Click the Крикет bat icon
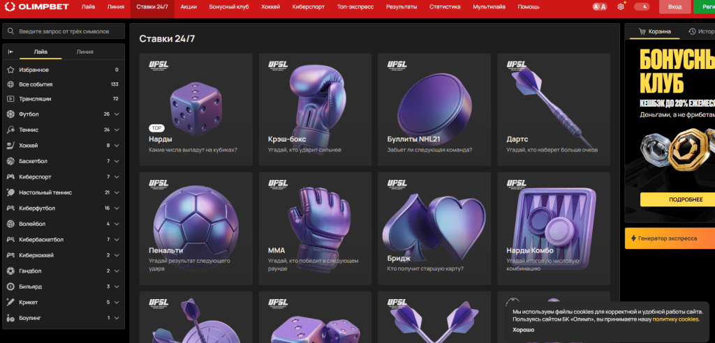 [11, 303]
